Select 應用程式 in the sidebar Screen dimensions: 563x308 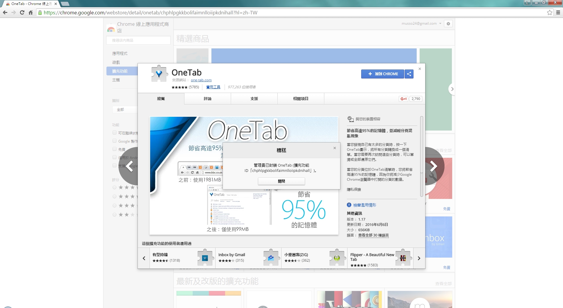click(x=120, y=53)
